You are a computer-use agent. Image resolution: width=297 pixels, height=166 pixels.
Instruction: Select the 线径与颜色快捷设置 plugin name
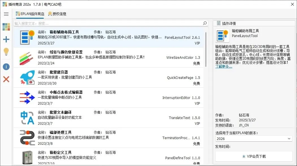66,52
